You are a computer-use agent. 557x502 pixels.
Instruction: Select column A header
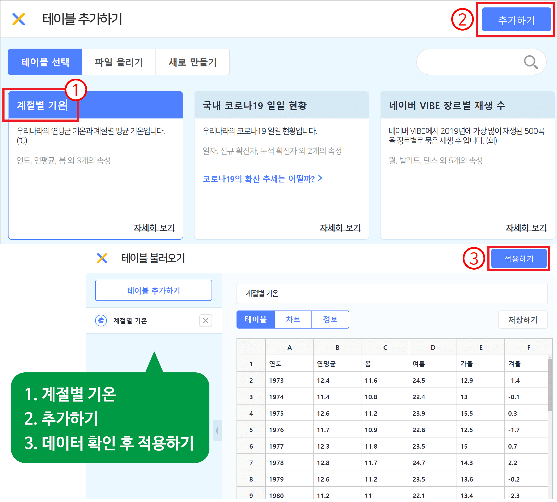[290, 347]
